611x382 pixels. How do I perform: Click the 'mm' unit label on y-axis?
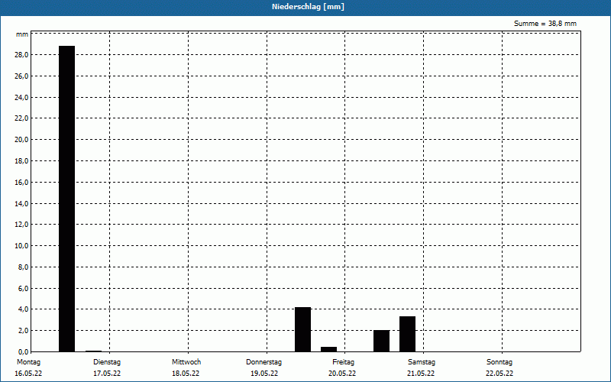pos(22,34)
